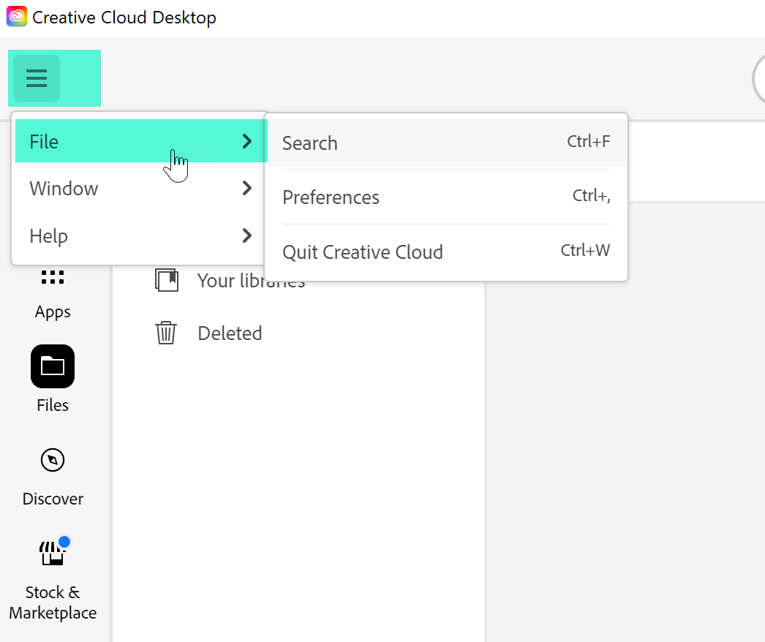
Task: Open Preferences from the submenu
Action: tap(331, 197)
